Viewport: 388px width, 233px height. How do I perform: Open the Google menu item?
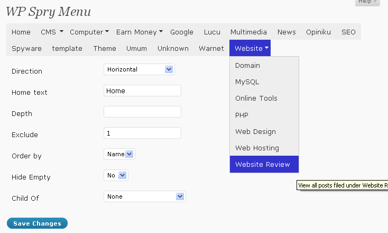point(182,32)
